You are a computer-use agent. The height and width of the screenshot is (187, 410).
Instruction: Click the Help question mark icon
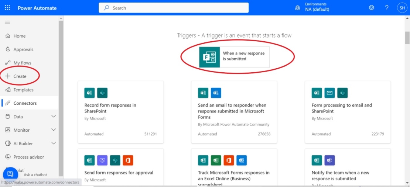click(387, 8)
